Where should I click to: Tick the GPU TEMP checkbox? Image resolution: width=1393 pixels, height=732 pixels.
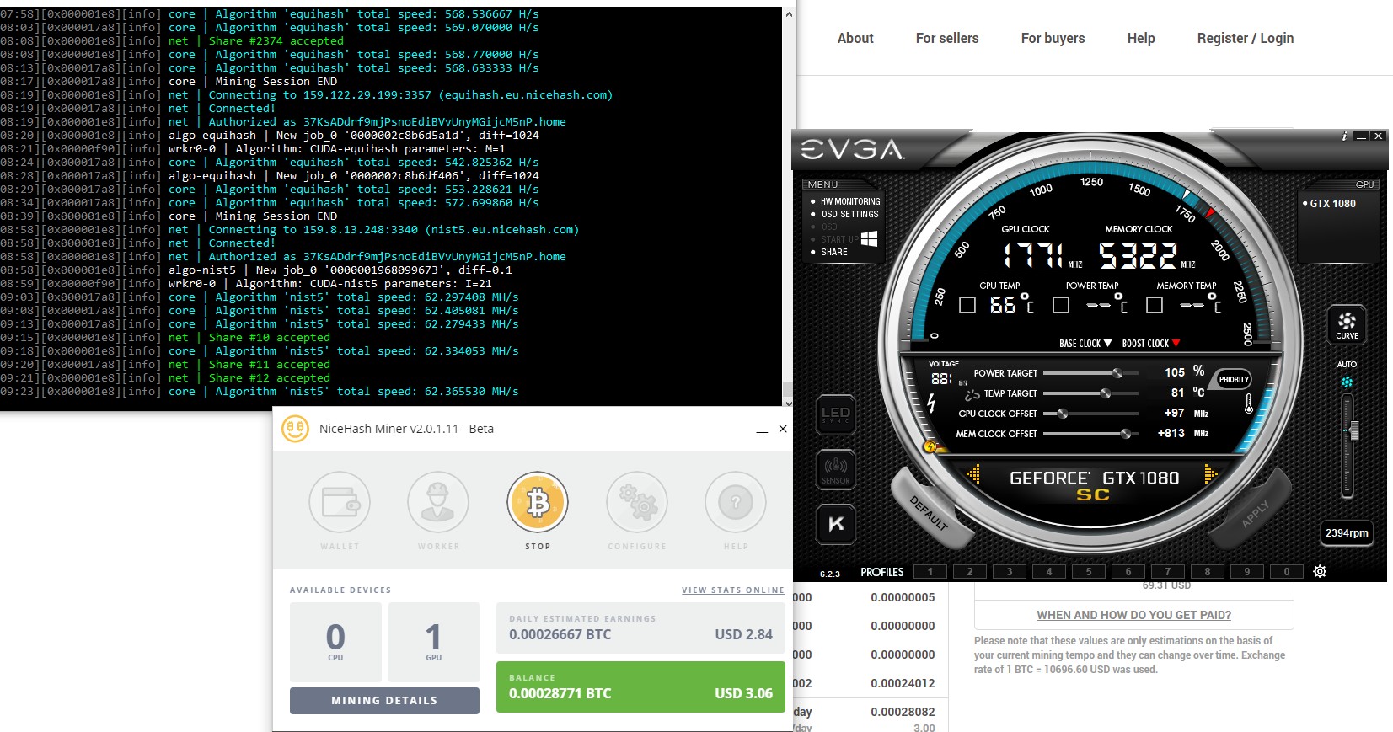coord(967,305)
